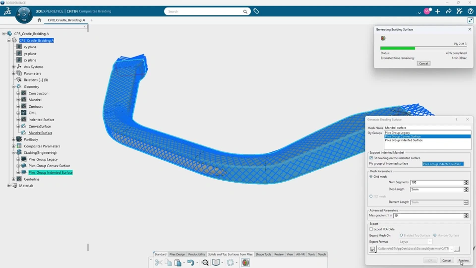Select the Grid mesh radio button

pyautogui.click(x=371, y=177)
